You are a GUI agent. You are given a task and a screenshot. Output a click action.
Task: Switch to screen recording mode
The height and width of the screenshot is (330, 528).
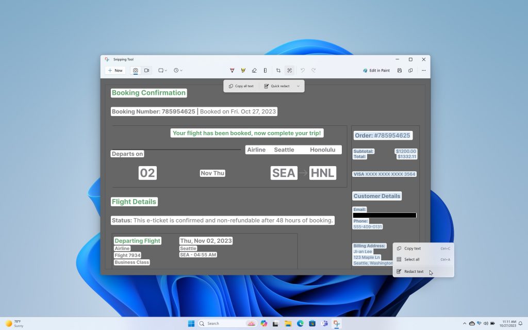(x=146, y=70)
